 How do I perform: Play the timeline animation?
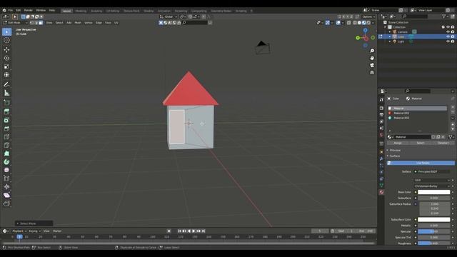194,231
